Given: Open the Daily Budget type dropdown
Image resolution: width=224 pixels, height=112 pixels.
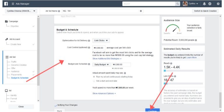Looking at the screenshot, I should tap(101, 64).
